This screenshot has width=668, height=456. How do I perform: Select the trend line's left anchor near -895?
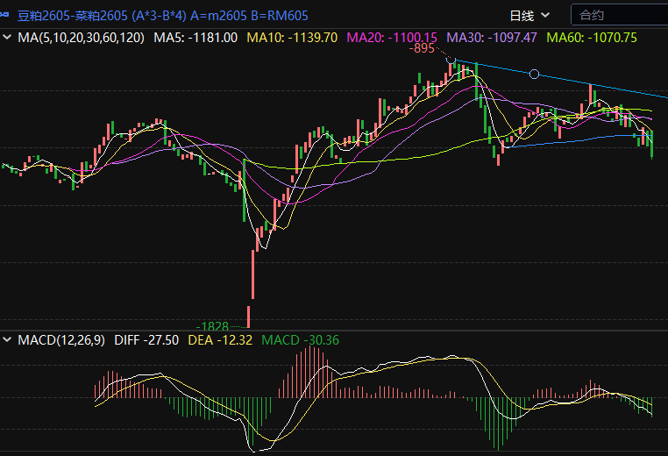point(451,60)
